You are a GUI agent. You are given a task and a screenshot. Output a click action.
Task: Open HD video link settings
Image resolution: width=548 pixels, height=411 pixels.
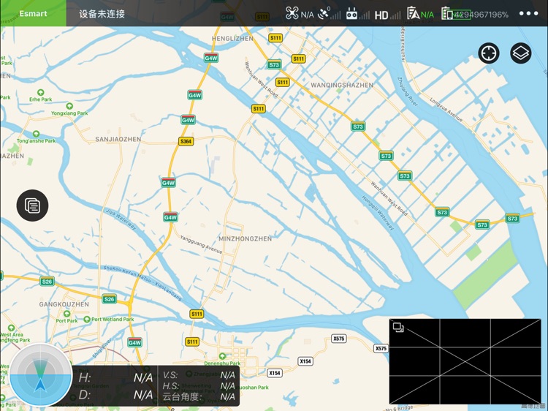387,15
